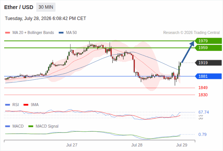Select the Jul 29 time axis label
Viewport: 223px width, 151px height.
(x=182, y=145)
